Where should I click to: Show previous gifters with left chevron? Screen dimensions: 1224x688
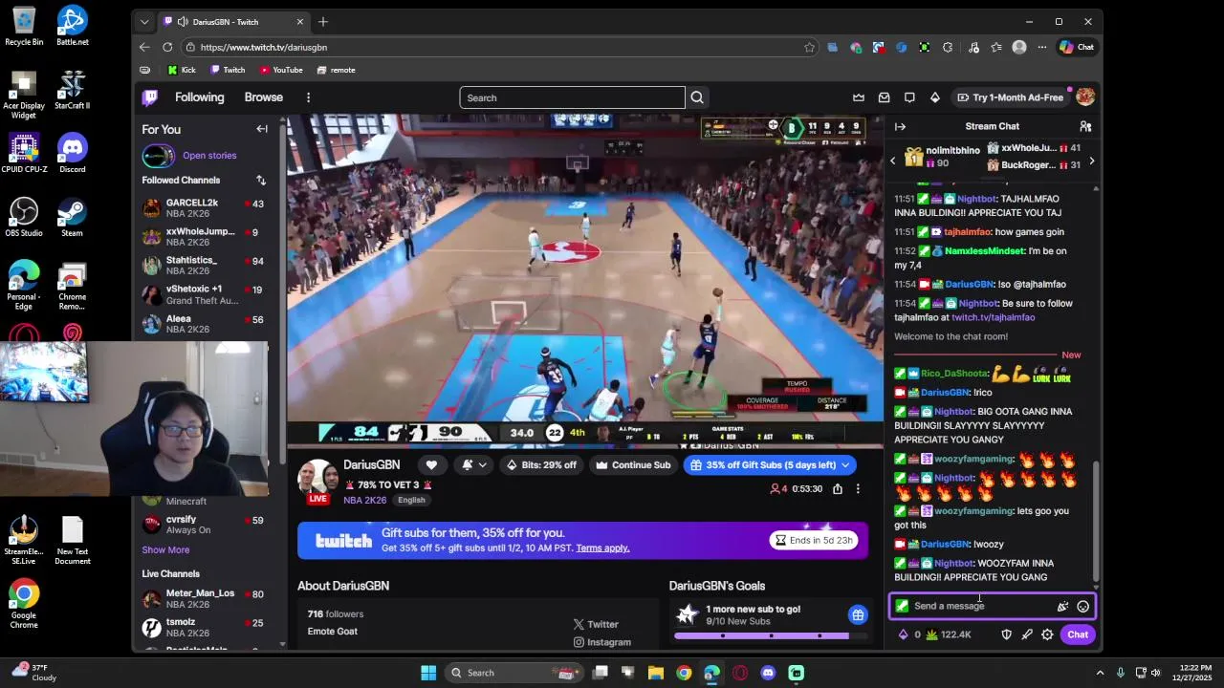tap(893, 161)
